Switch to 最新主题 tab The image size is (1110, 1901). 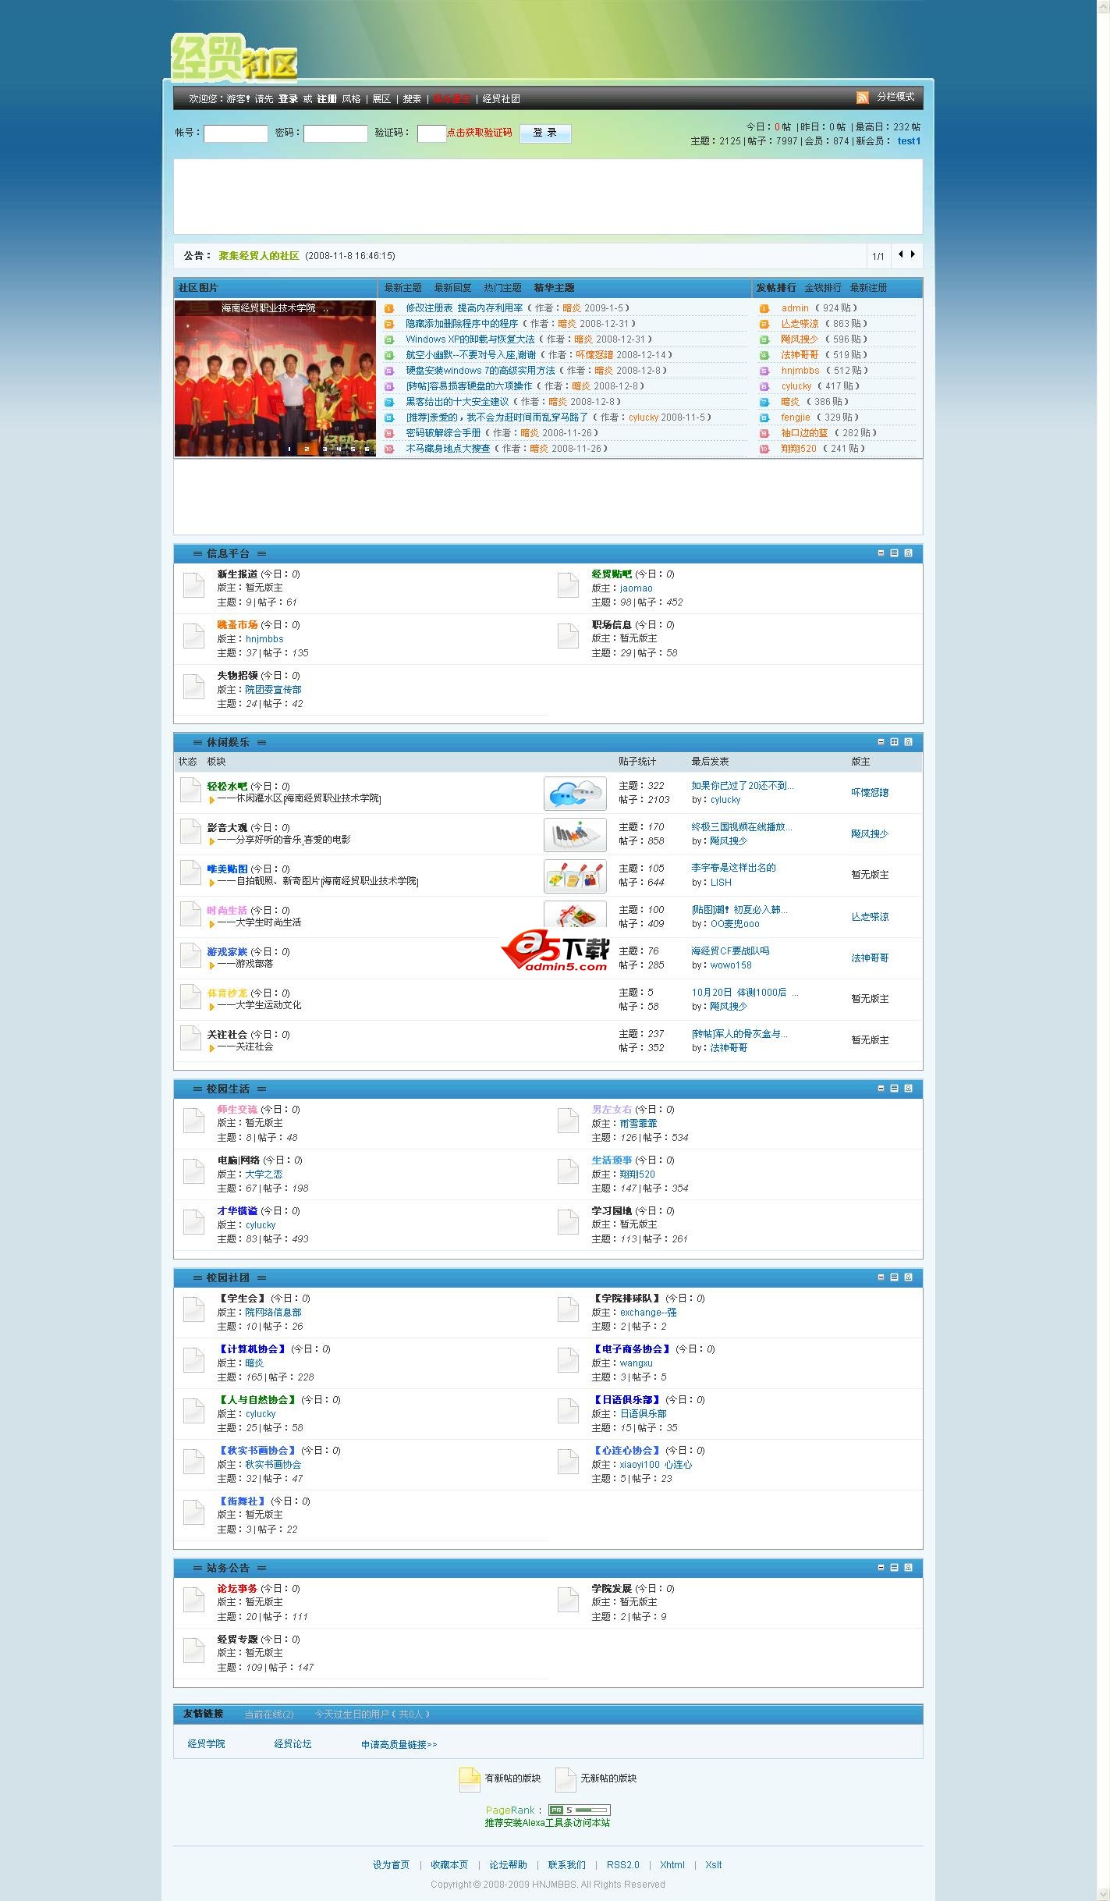pos(403,288)
